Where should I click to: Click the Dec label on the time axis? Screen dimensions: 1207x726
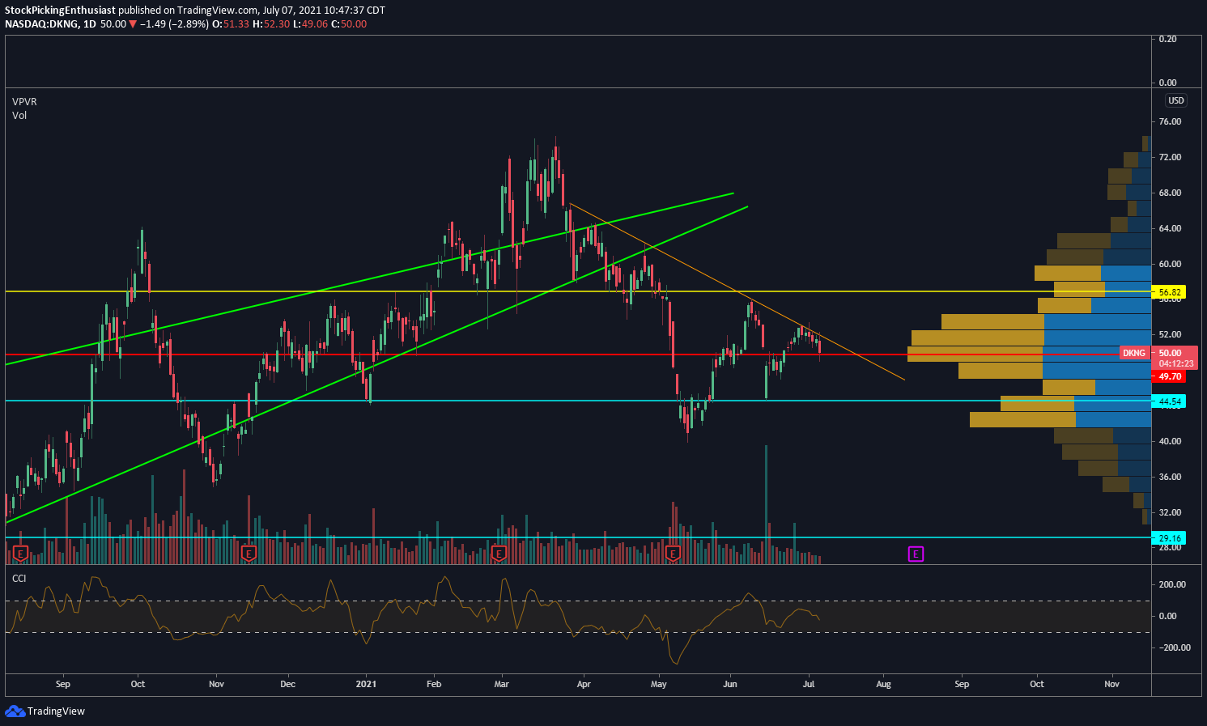click(288, 684)
